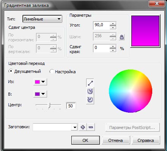Decrease the Угол value
The image size is (167, 151).
point(113,27)
